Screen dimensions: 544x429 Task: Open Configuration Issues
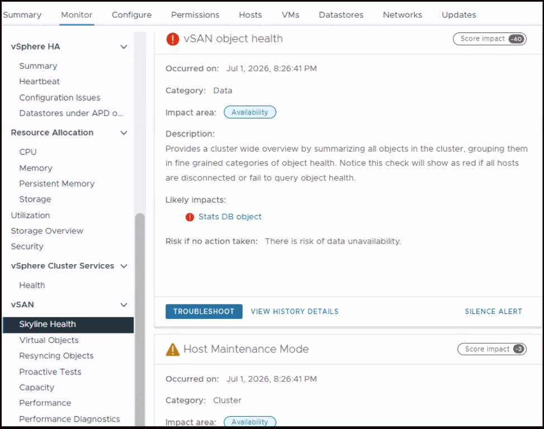[60, 98]
